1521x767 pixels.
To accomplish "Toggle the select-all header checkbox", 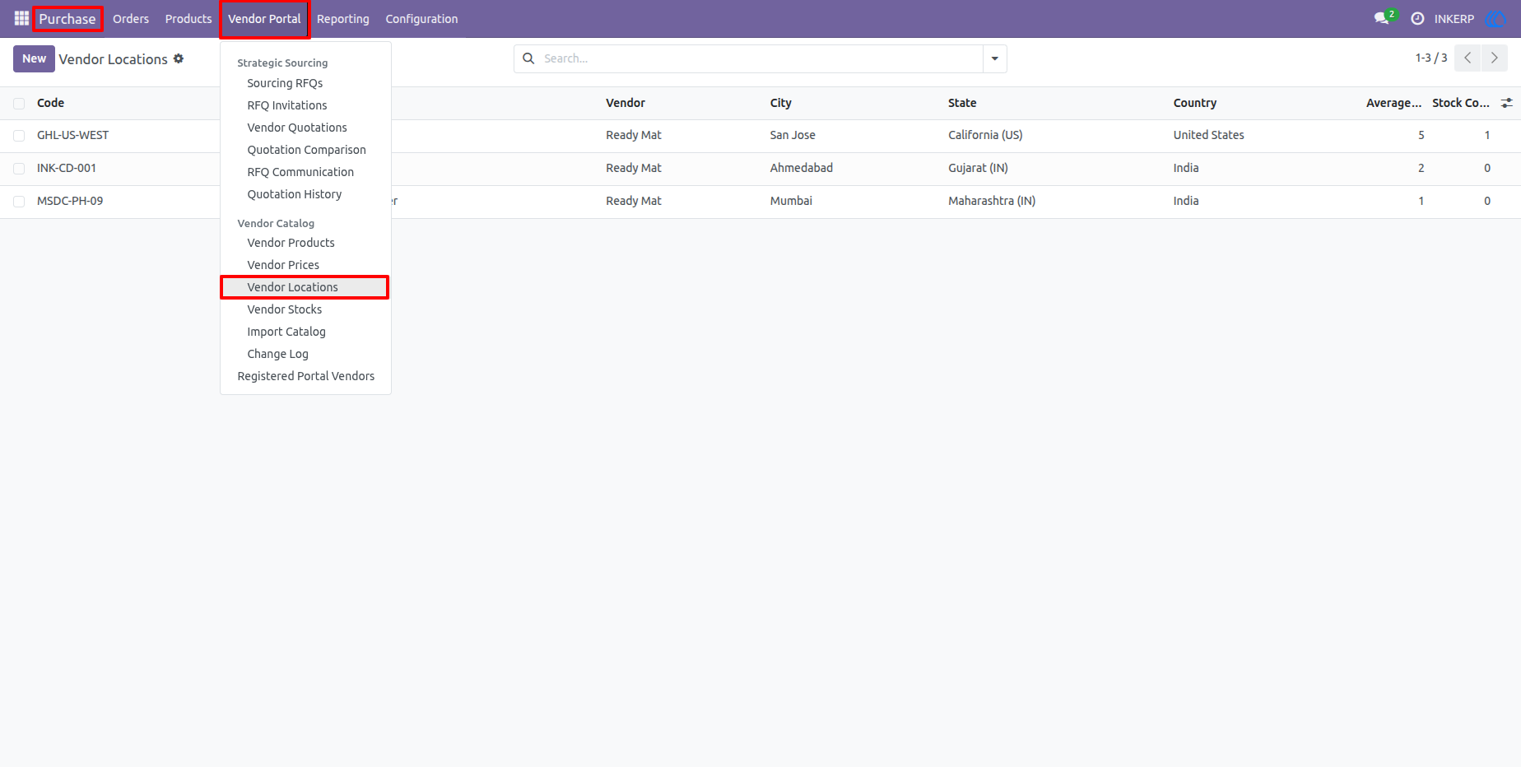I will [x=19, y=103].
